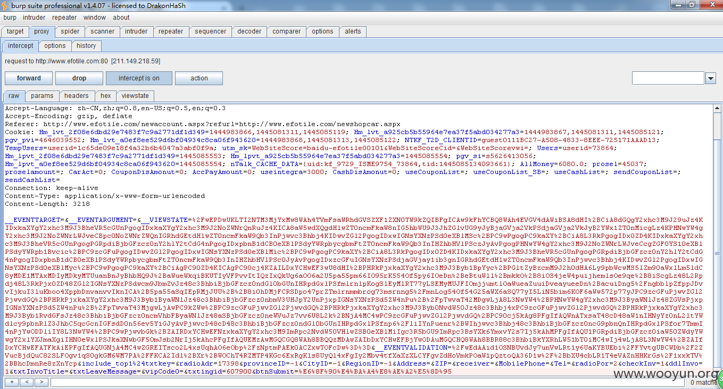Image resolution: width=723 pixels, height=389 pixels.
Task: Click the Content-Length: 3218 line
Action: click(47, 204)
